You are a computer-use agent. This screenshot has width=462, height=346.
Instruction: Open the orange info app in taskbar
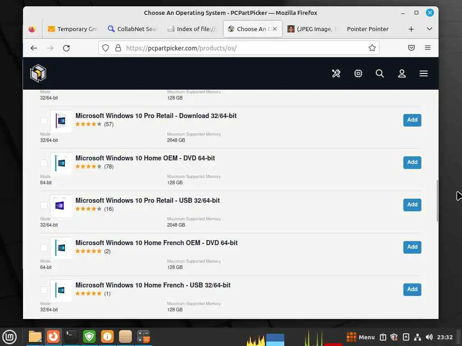pos(107,336)
